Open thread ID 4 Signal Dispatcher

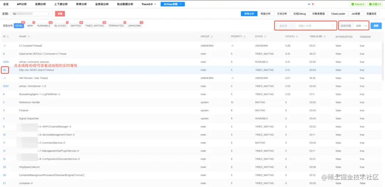point(4,118)
